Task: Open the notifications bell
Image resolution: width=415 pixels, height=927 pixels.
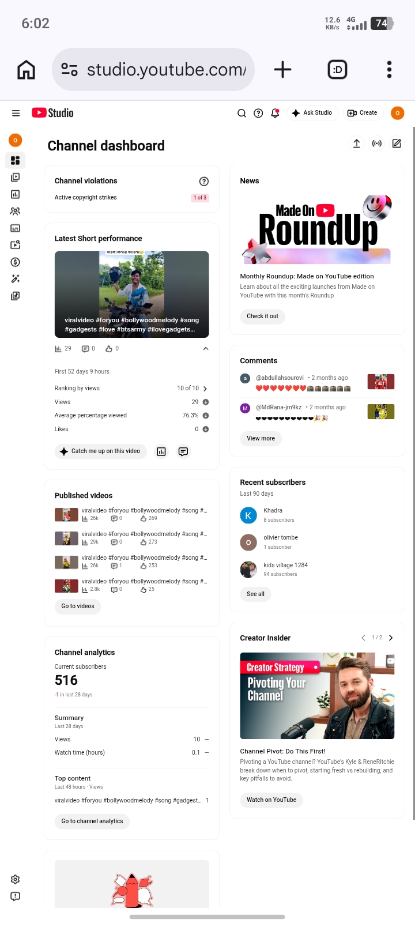Action: (x=275, y=113)
